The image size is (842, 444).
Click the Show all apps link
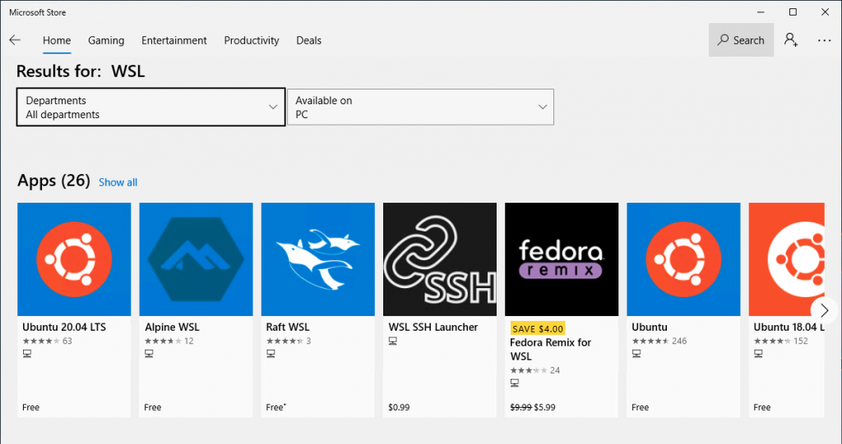118,182
